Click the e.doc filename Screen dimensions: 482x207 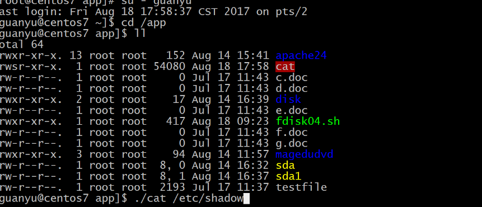(292, 110)
